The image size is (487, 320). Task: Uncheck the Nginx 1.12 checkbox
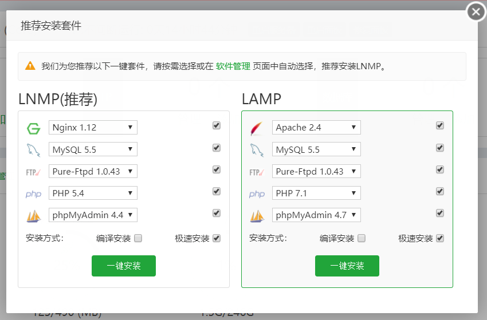(217, 125)
